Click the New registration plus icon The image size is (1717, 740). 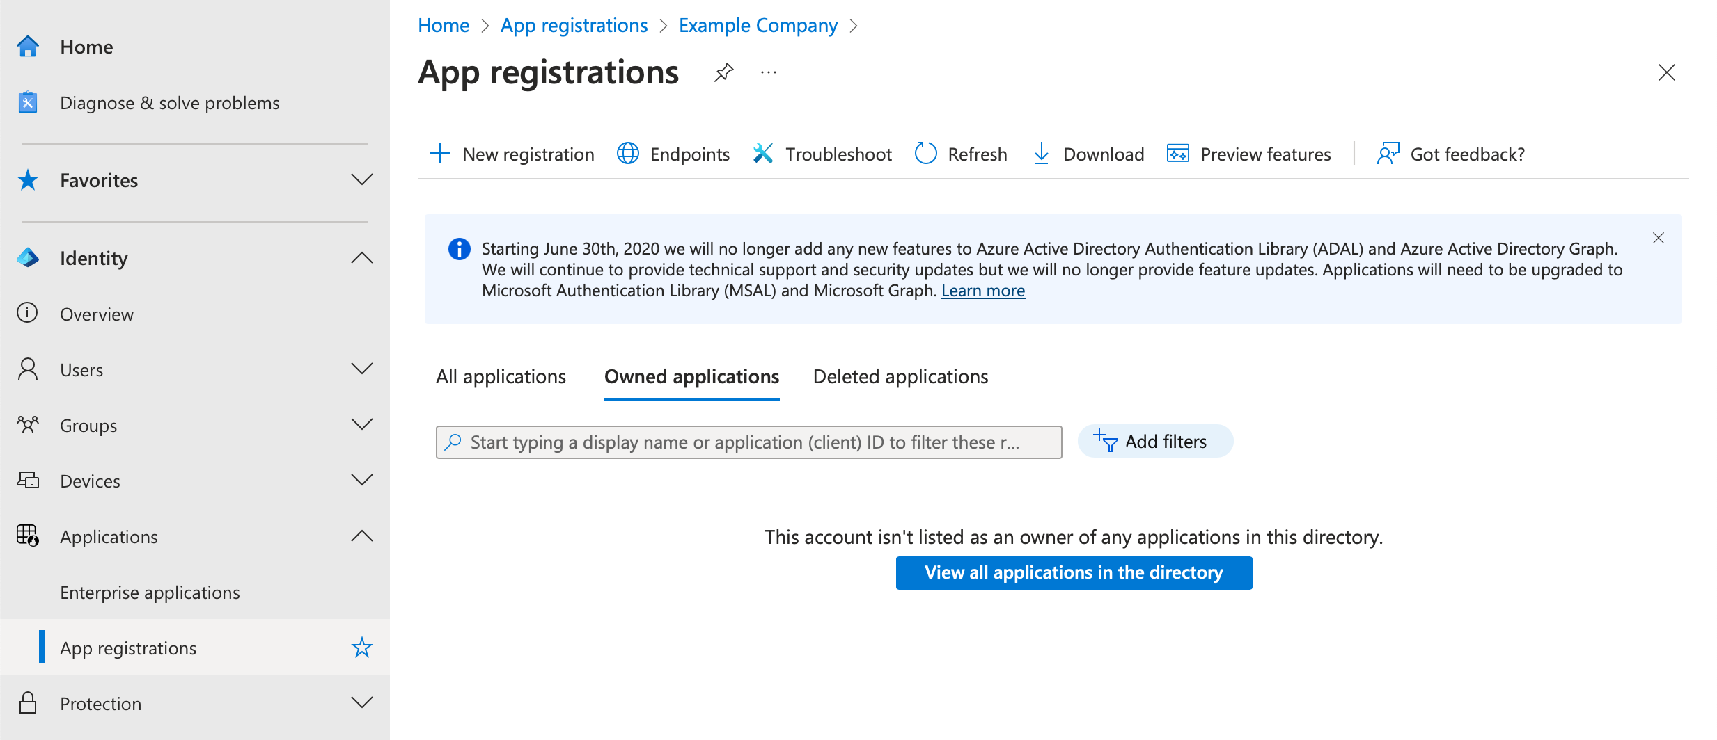tap(440, 154)
